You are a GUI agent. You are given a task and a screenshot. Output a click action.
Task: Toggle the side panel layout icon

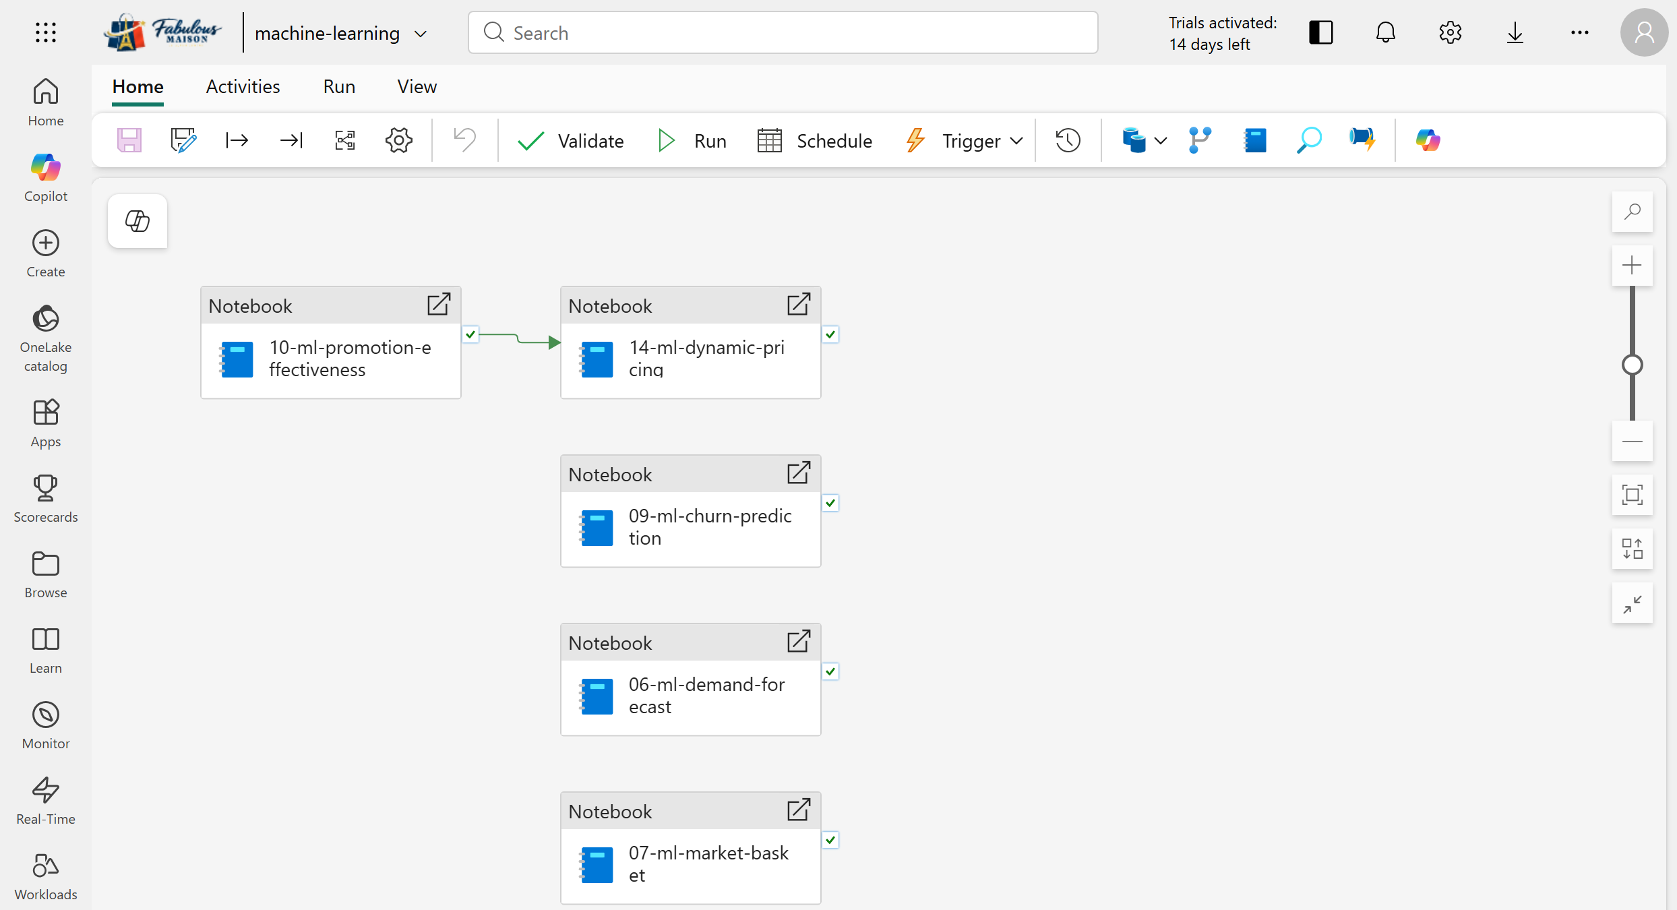click(1320, 32)
